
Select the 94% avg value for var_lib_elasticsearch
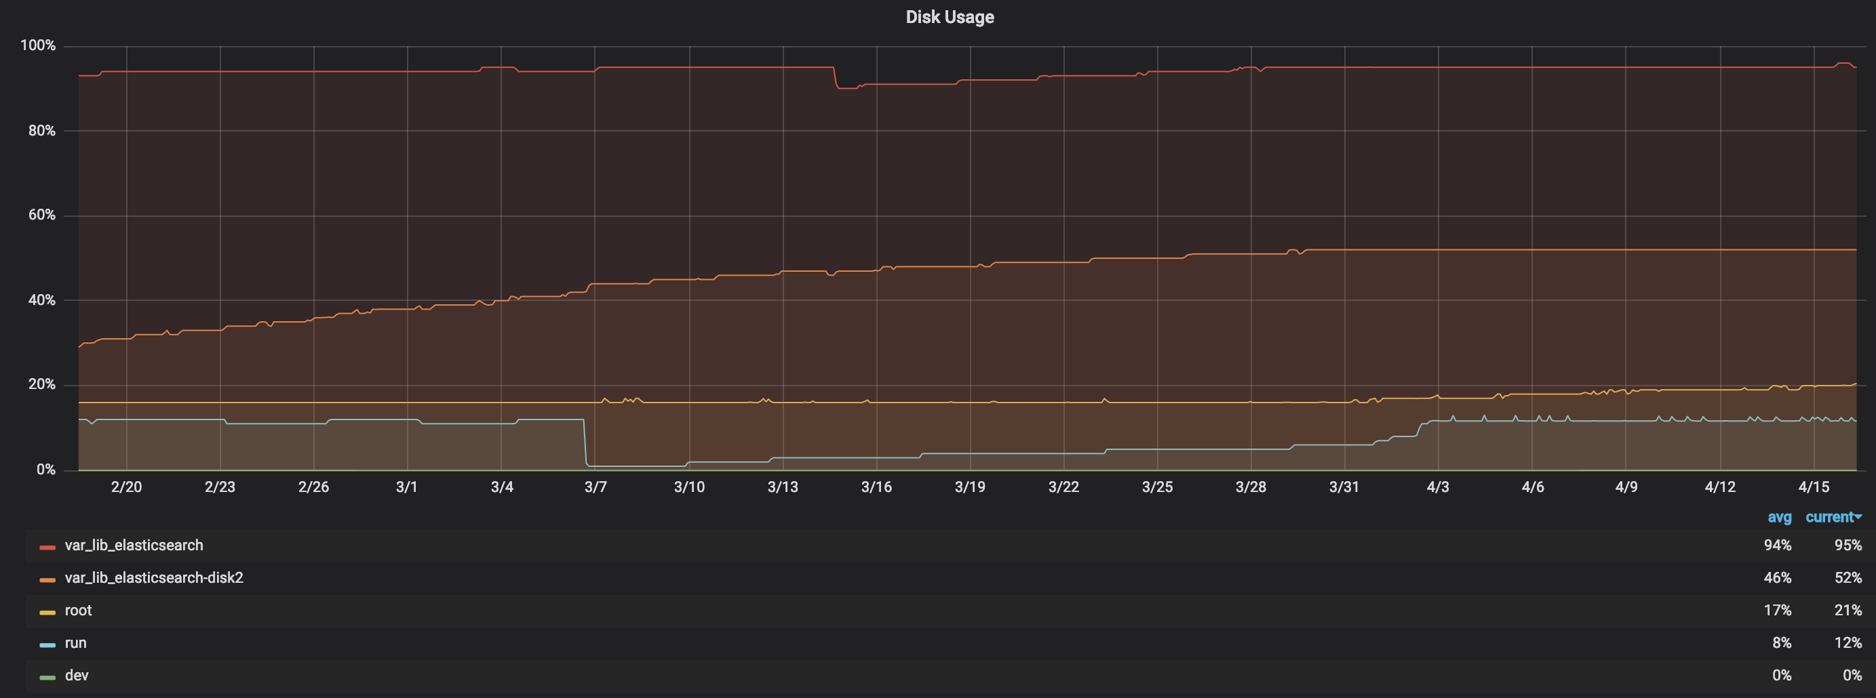tap(1777, 545)
